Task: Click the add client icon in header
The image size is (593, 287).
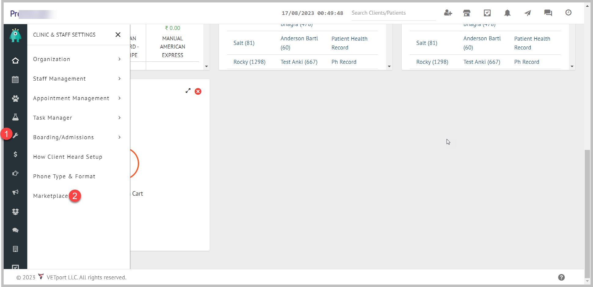Action: [x=448, y=13]
